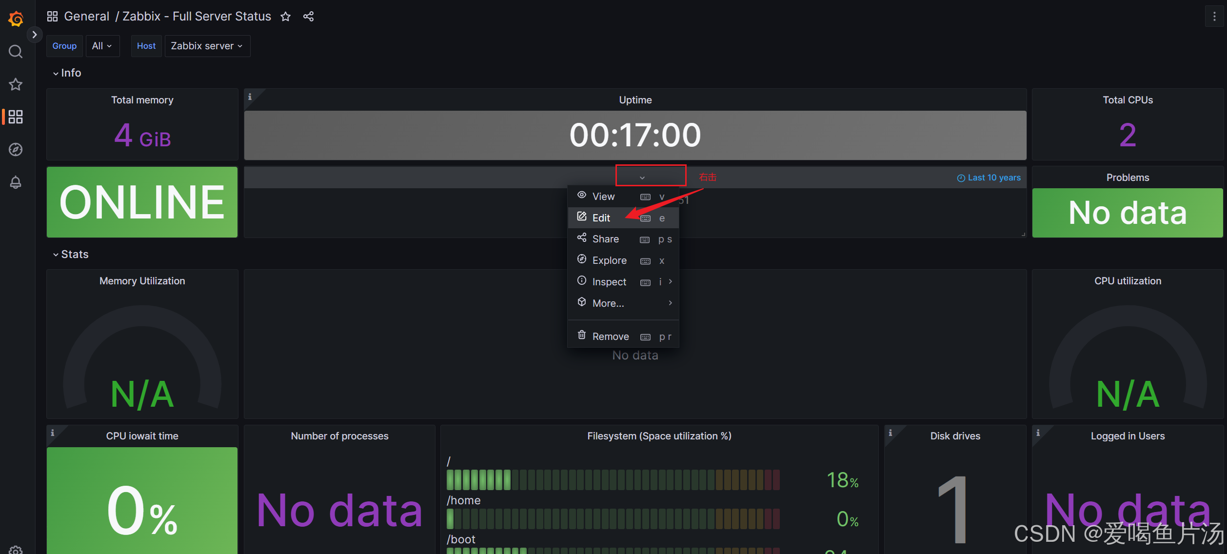The image size is (1227, 554).
Task: Click the Group variable label
Action: [x=64, y=46]
